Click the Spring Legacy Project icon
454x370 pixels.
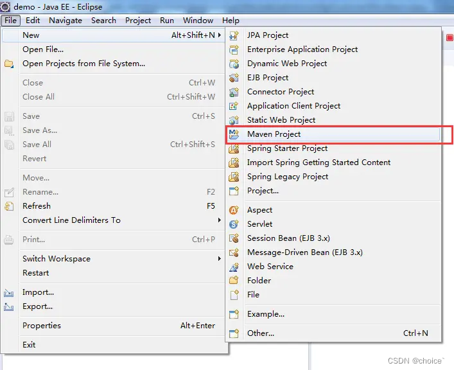click(x=234, y=177)
